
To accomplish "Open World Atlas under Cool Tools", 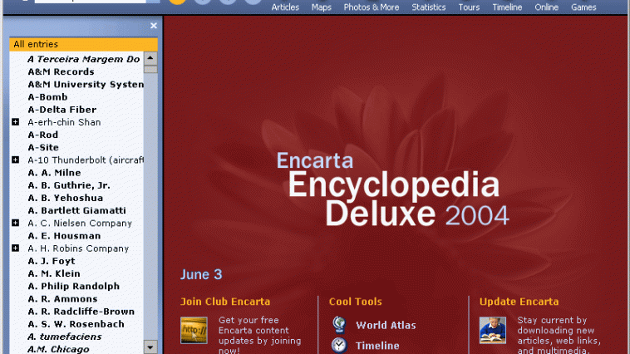I will tap(386, 325).
